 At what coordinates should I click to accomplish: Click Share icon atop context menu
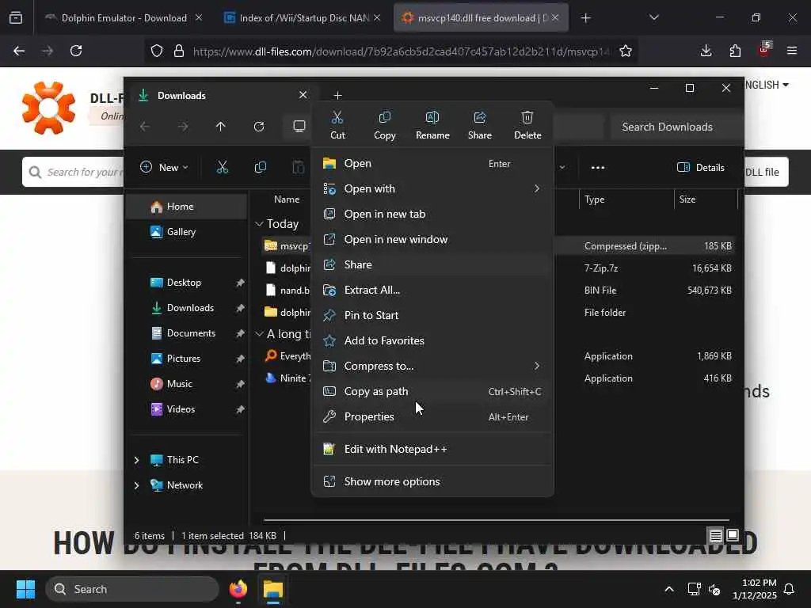click(x=479, y=124)
